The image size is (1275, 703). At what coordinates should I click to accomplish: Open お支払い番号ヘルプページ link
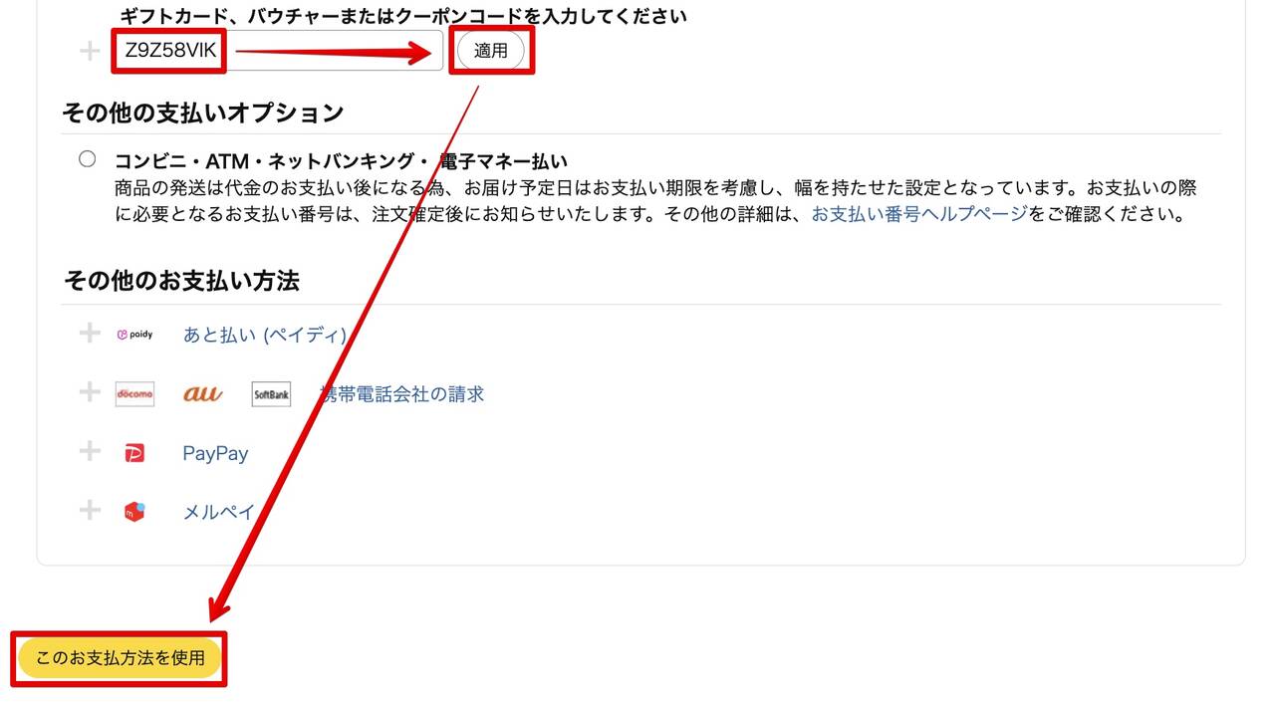point(919,214)
